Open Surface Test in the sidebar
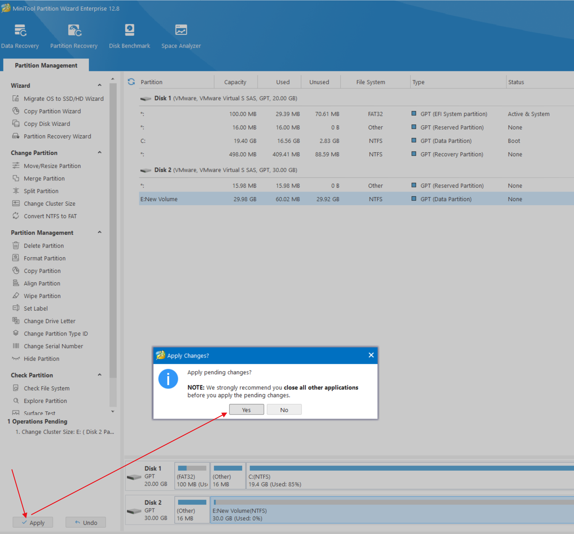Image resolution: width=574 pixels, height=534 pixels. point(39,413)
